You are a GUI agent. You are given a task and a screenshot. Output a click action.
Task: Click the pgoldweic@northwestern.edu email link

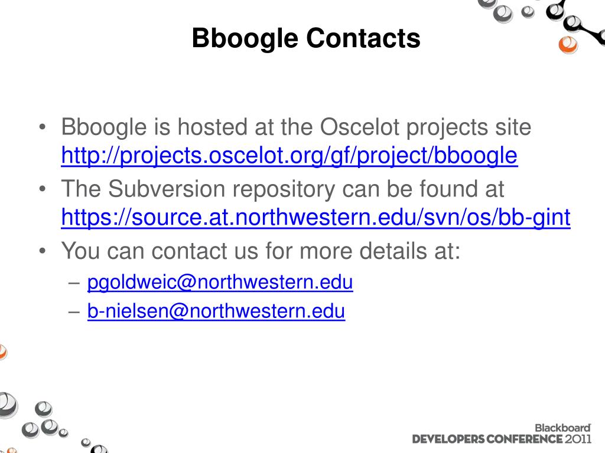point(220,283)
